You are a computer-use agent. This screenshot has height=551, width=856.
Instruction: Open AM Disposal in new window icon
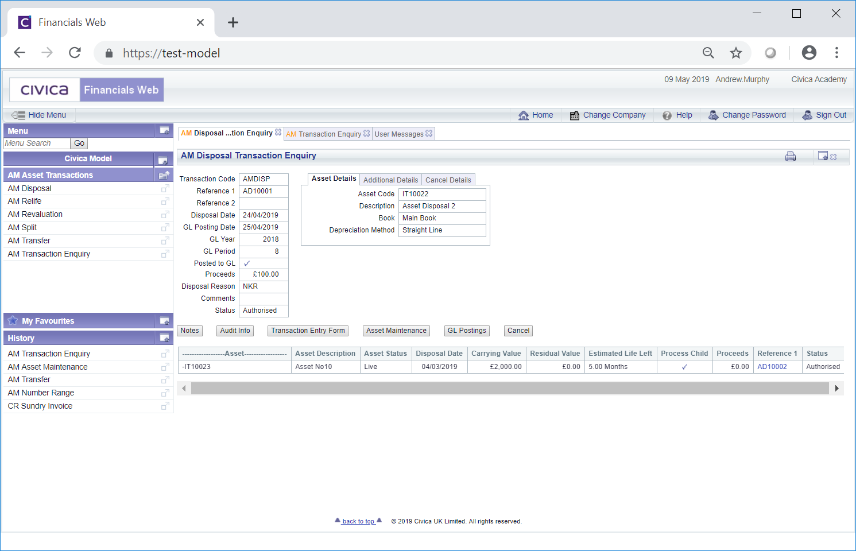(x=165, y=189)
